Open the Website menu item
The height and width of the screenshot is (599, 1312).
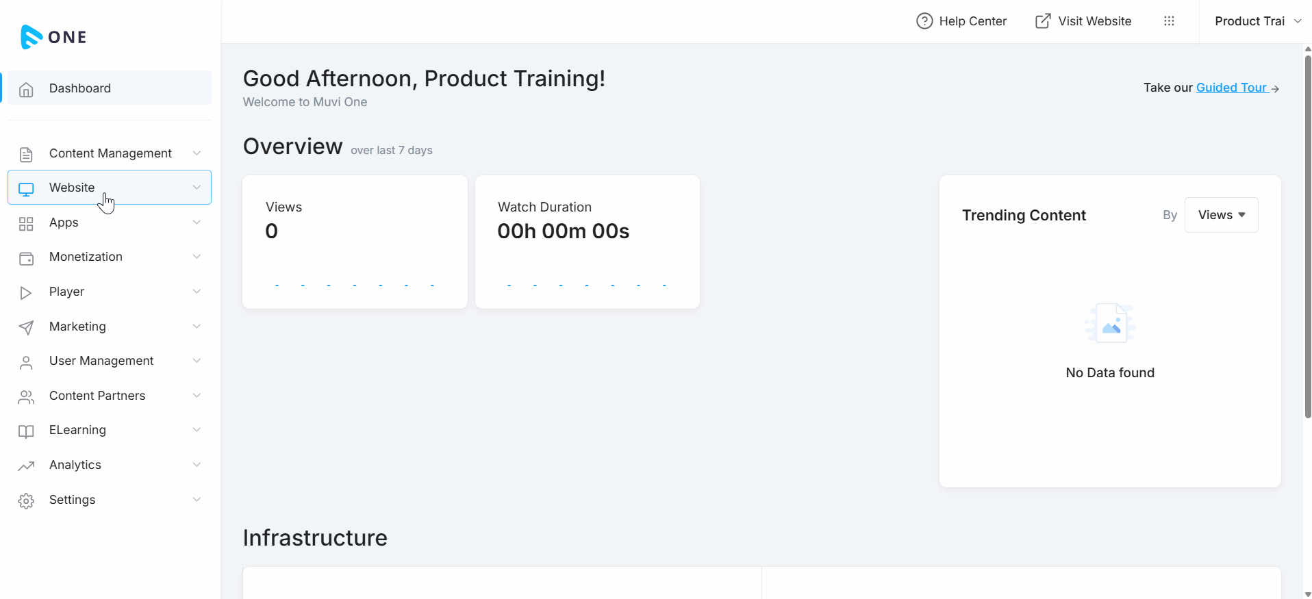(72, 188)
